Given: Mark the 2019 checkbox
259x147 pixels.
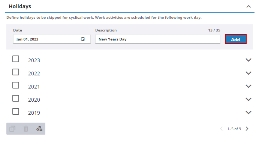Looking at the screenshot, I should tap(16, 111).
